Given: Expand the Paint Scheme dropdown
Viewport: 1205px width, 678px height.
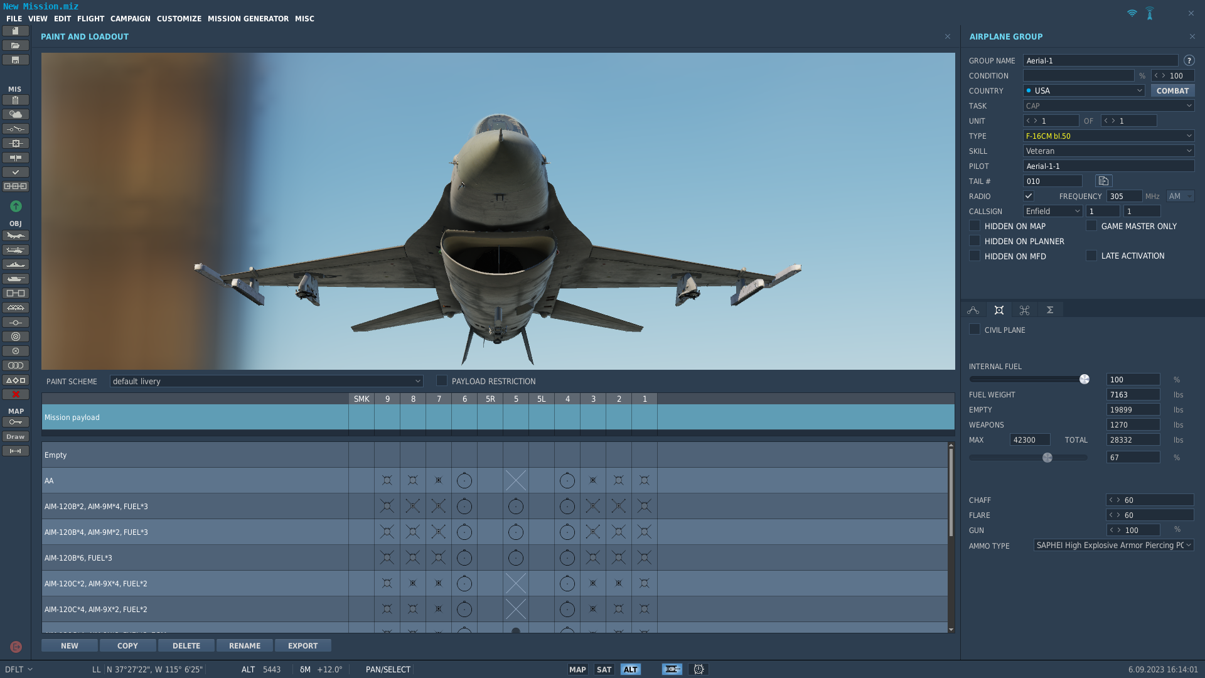Looking at the screenshot, I should tap(266, 381).
